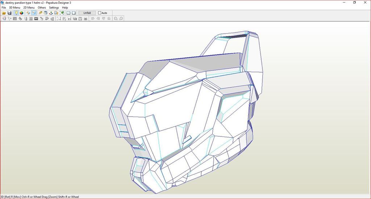Click the third icon in the second toolbar row
This screenshot has width=371, height=199.
[14, 19]
